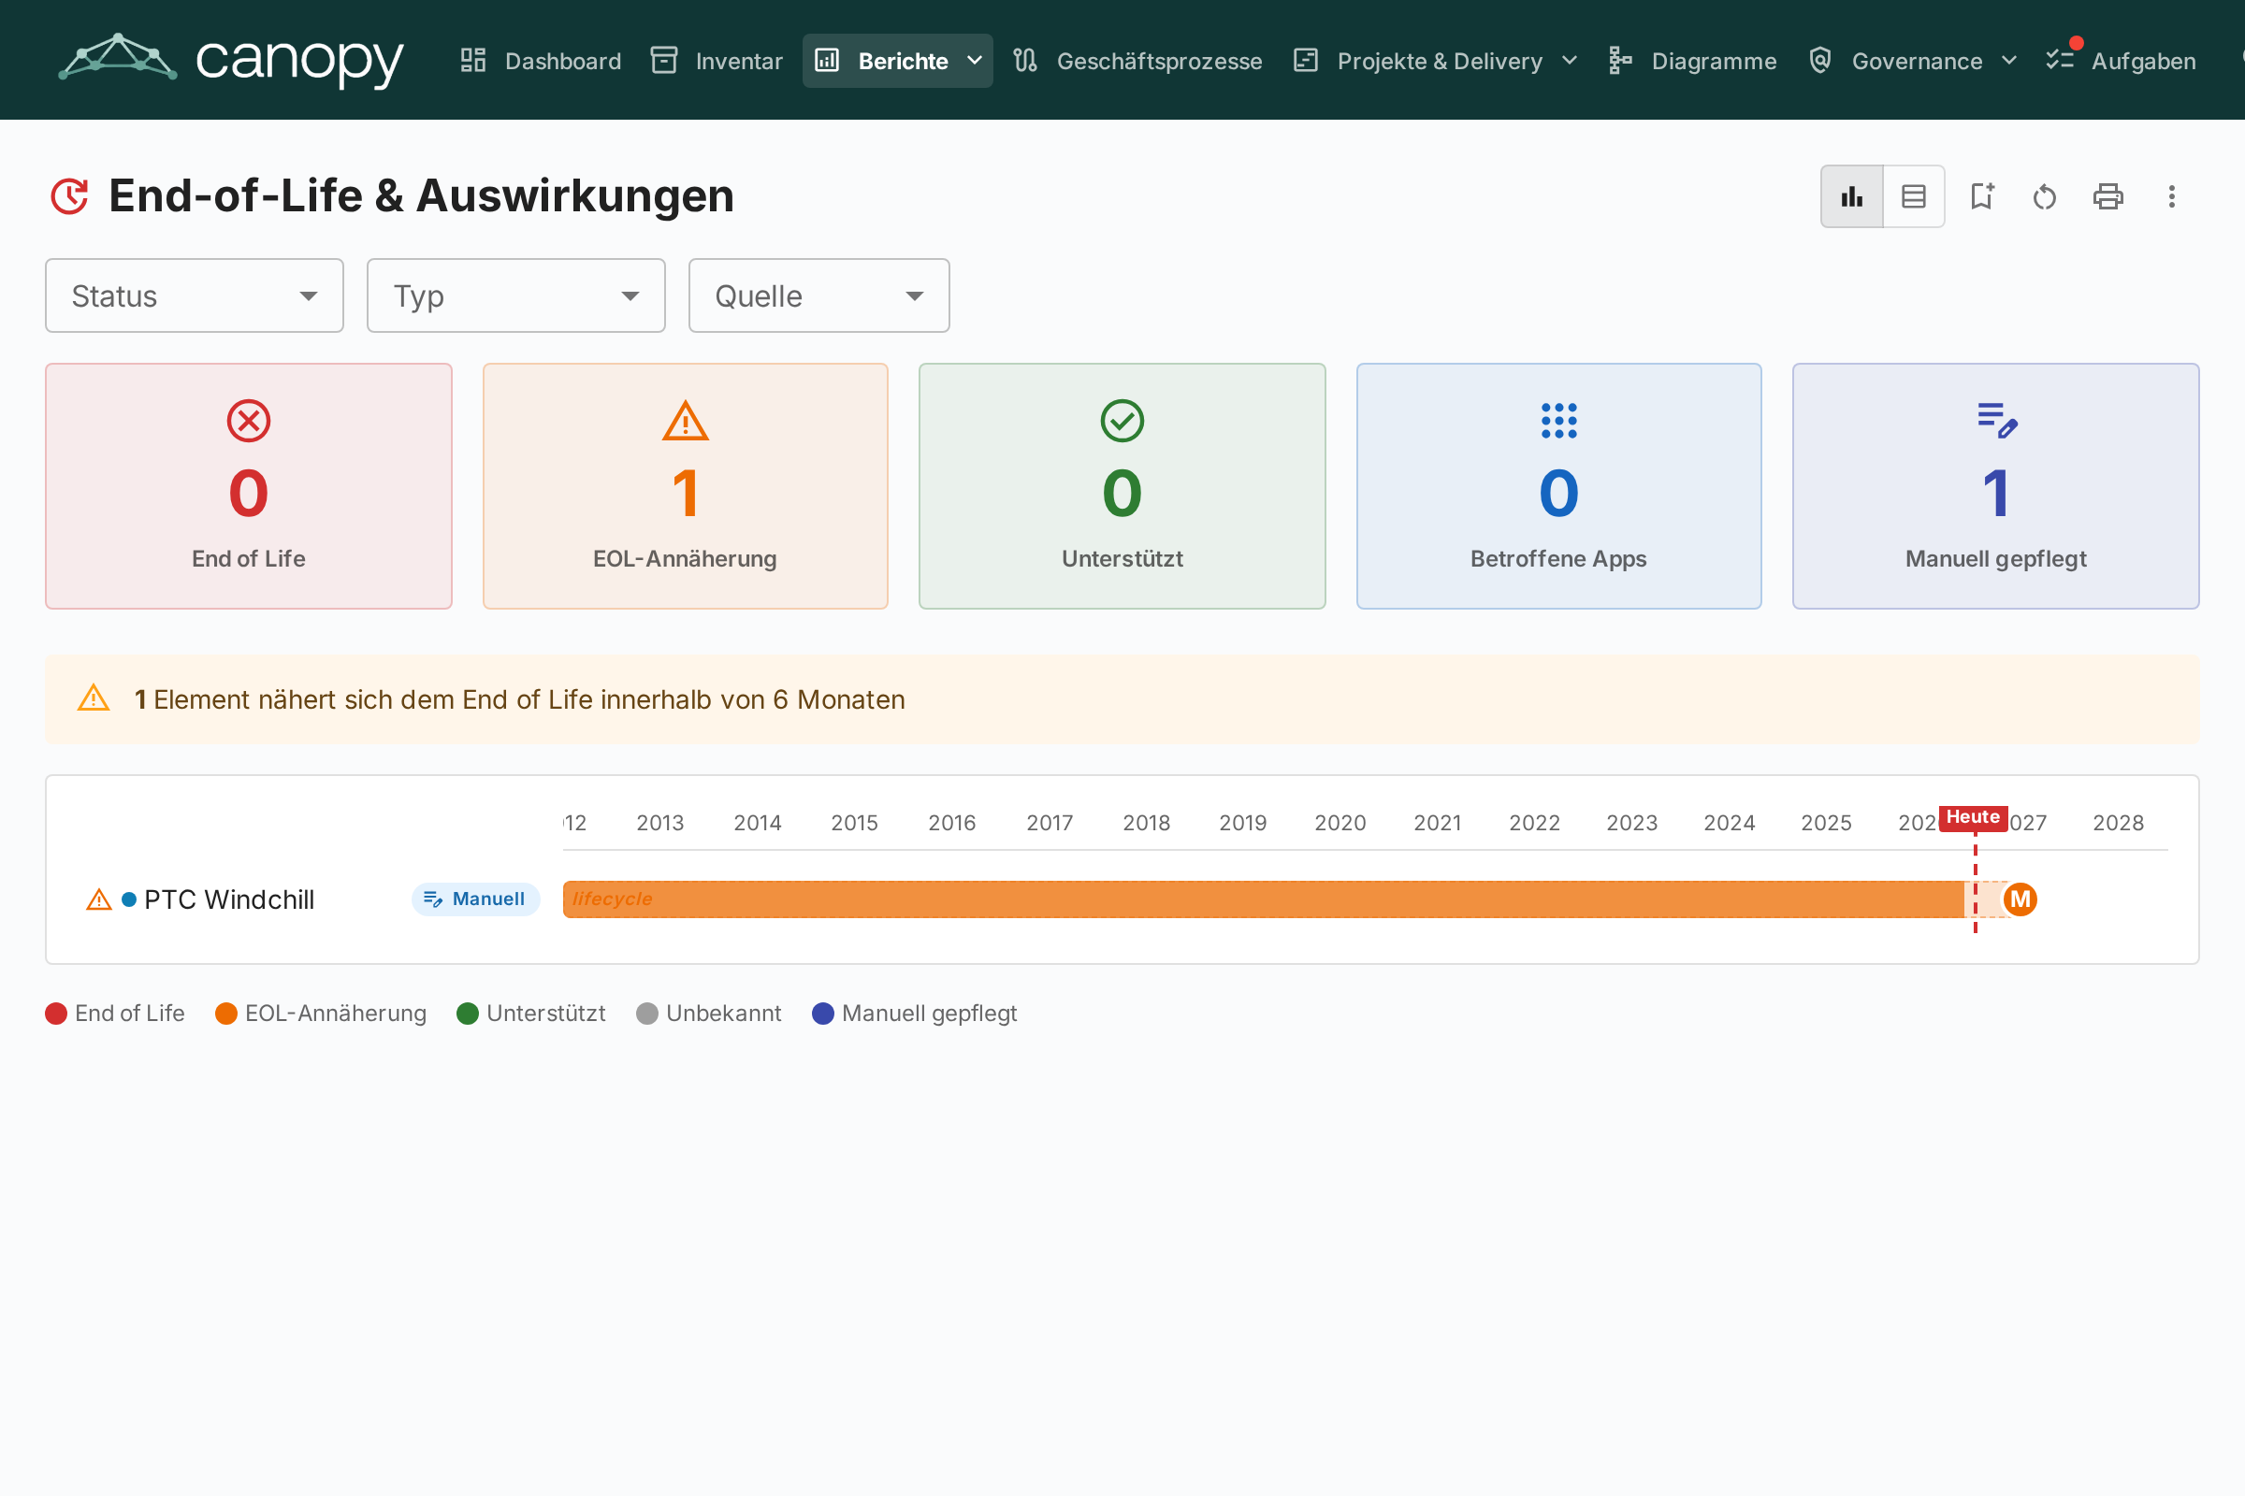The height and width of the screenshot is (1496, 2245).
Task: Click the 2028 year label
Action: [2118, 823]
